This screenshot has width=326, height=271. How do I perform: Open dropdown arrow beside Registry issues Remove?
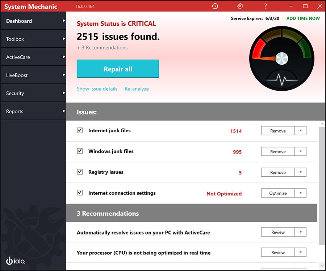tap(300, 172)
